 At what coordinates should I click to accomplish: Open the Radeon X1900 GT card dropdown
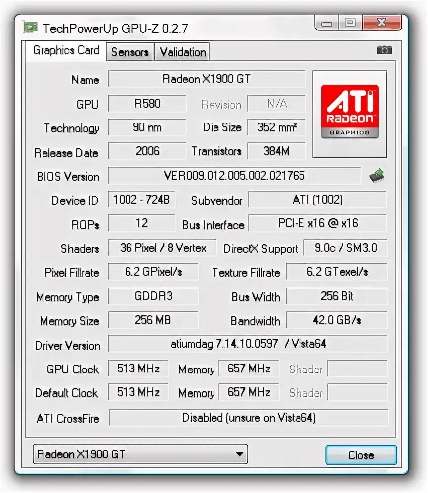140,454
